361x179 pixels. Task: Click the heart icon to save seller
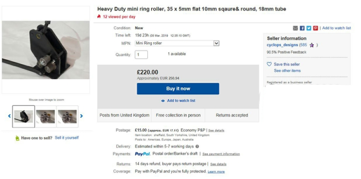tap(269, 64)
